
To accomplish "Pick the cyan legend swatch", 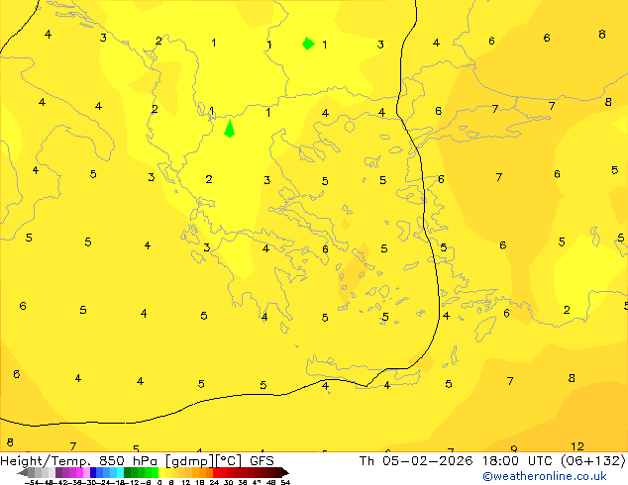I will tap(121, 472).
